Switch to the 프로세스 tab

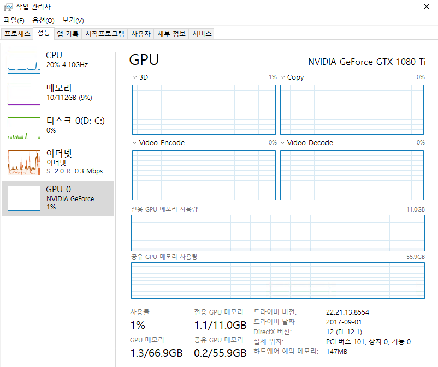[17, 34]
